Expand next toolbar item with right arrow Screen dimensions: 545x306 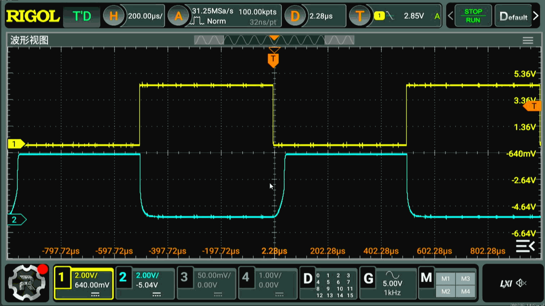pyautogui.click(x=536, y=16)
